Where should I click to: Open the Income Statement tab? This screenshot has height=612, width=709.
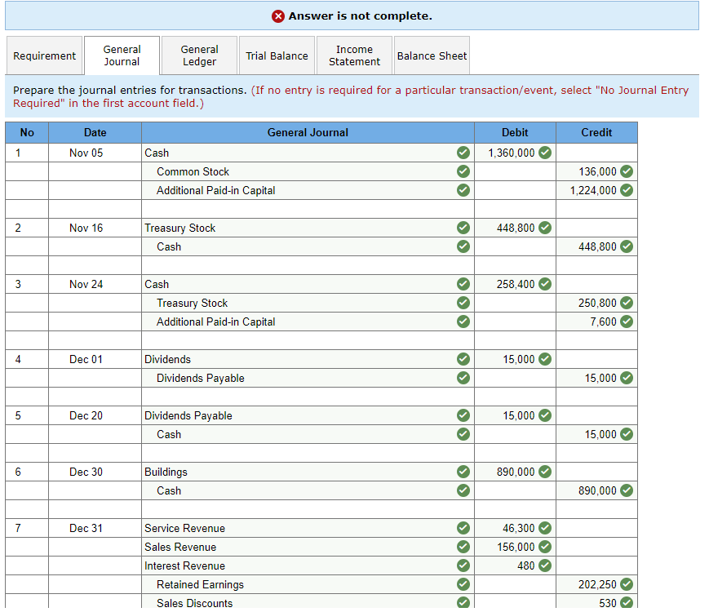354,55
